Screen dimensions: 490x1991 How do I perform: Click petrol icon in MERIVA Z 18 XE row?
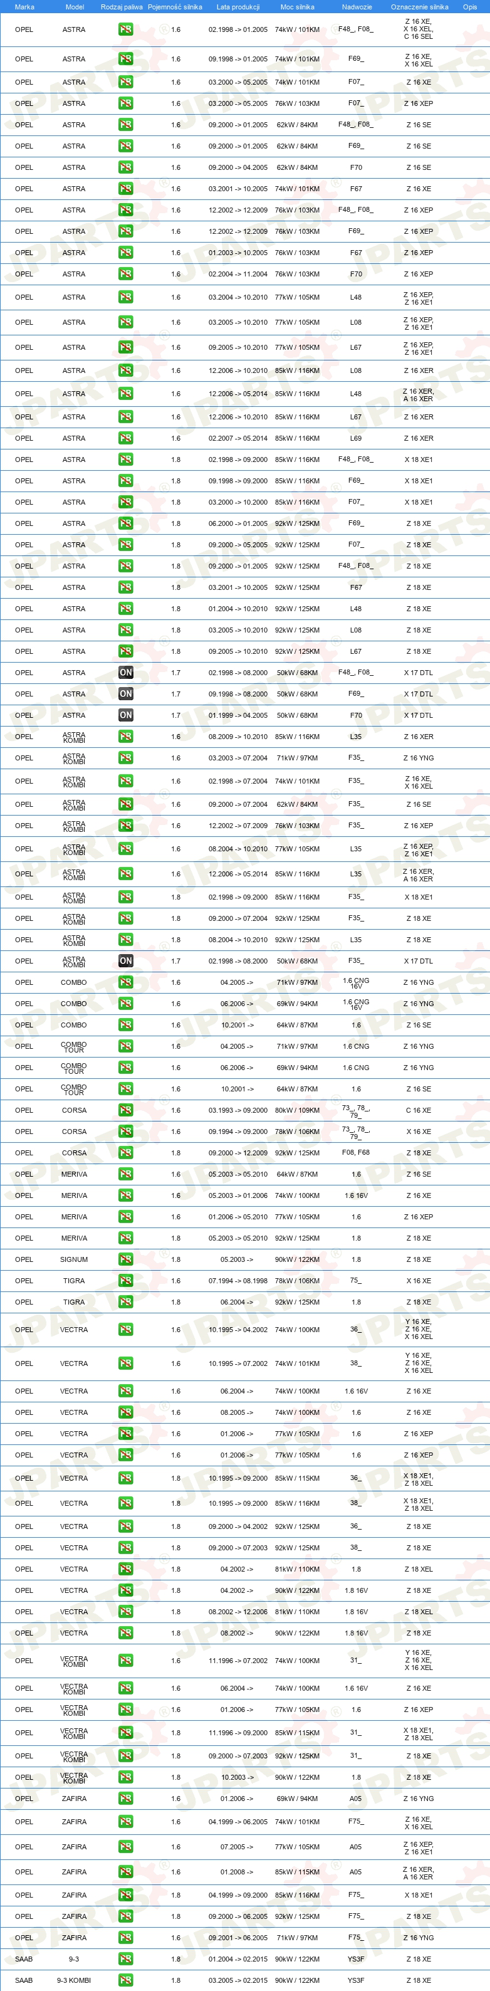[125, 1238]
